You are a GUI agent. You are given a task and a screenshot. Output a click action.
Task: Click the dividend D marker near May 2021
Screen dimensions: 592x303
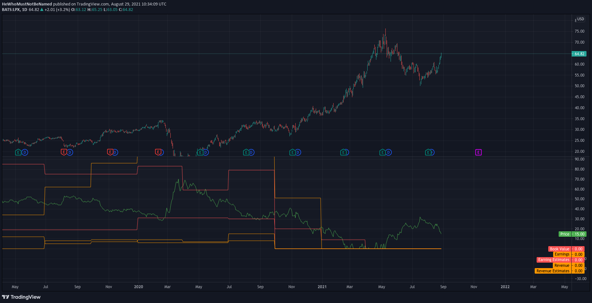389,152
